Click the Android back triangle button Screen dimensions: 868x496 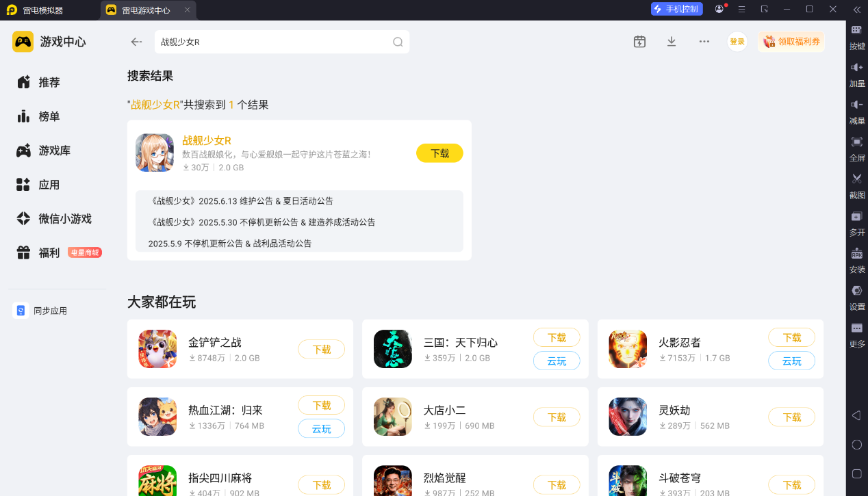tap(856, 415)
